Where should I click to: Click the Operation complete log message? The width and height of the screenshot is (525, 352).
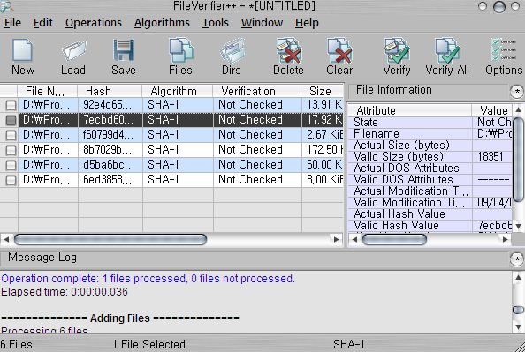pos(148,279)
